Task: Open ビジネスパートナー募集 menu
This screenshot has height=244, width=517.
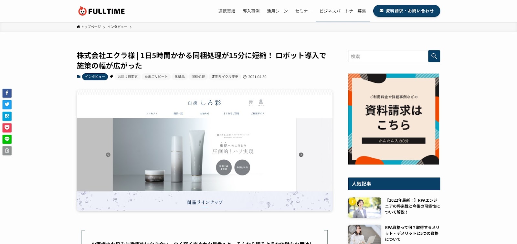Action: pos(343,11)
